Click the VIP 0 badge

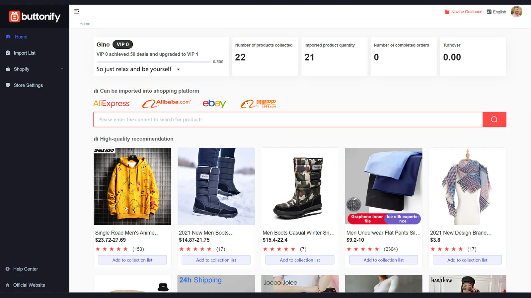pos(123,44)
